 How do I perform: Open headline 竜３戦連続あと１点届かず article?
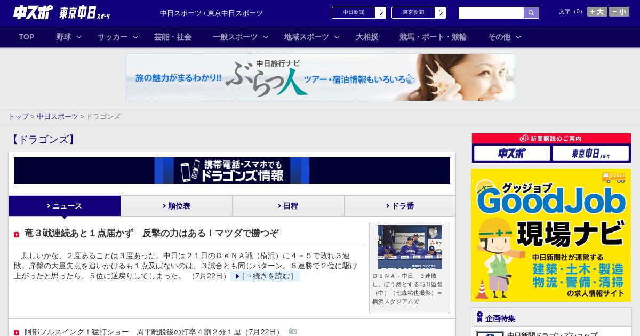(151, 233)
